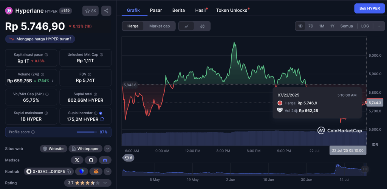This screenshot has width=387, height=189.
Task: Click the share icon button
Action: tap(106, 11)
